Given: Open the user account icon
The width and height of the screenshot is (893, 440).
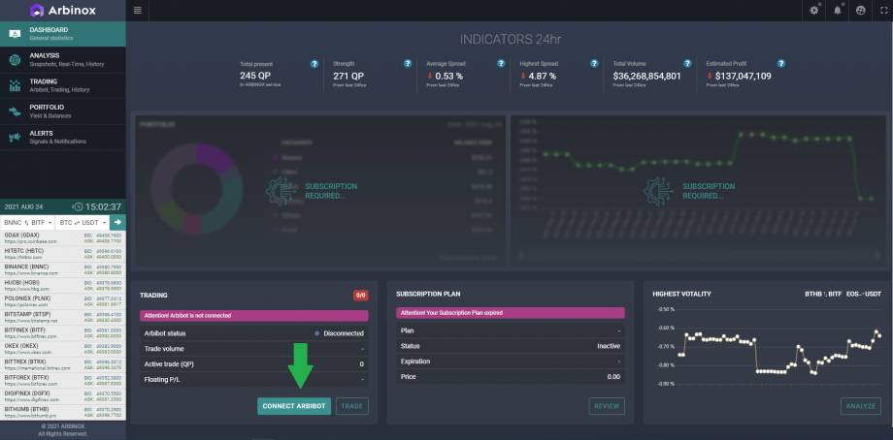Looking at the screenshot, I should click(x=859, y=11).
